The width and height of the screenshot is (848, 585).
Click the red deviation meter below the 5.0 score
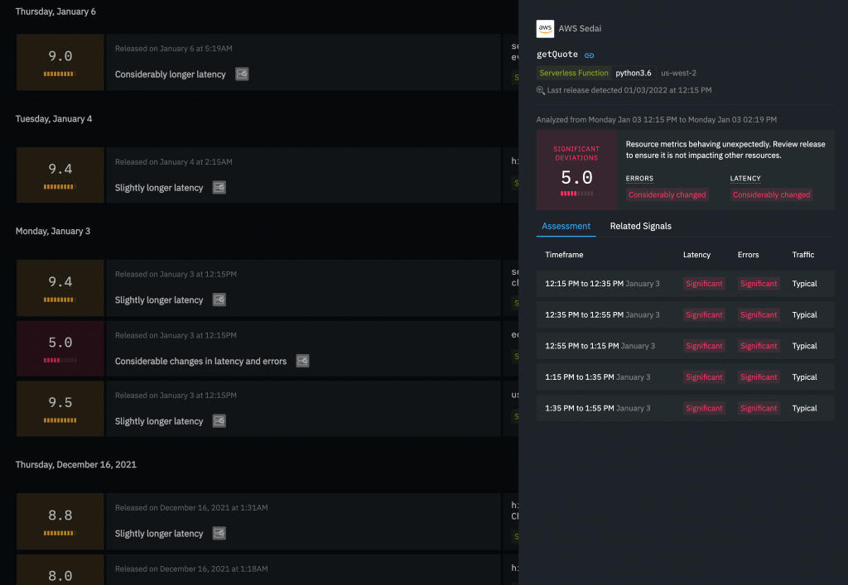point(576,193)
